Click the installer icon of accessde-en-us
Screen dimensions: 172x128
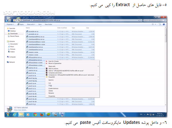[27, 31]
